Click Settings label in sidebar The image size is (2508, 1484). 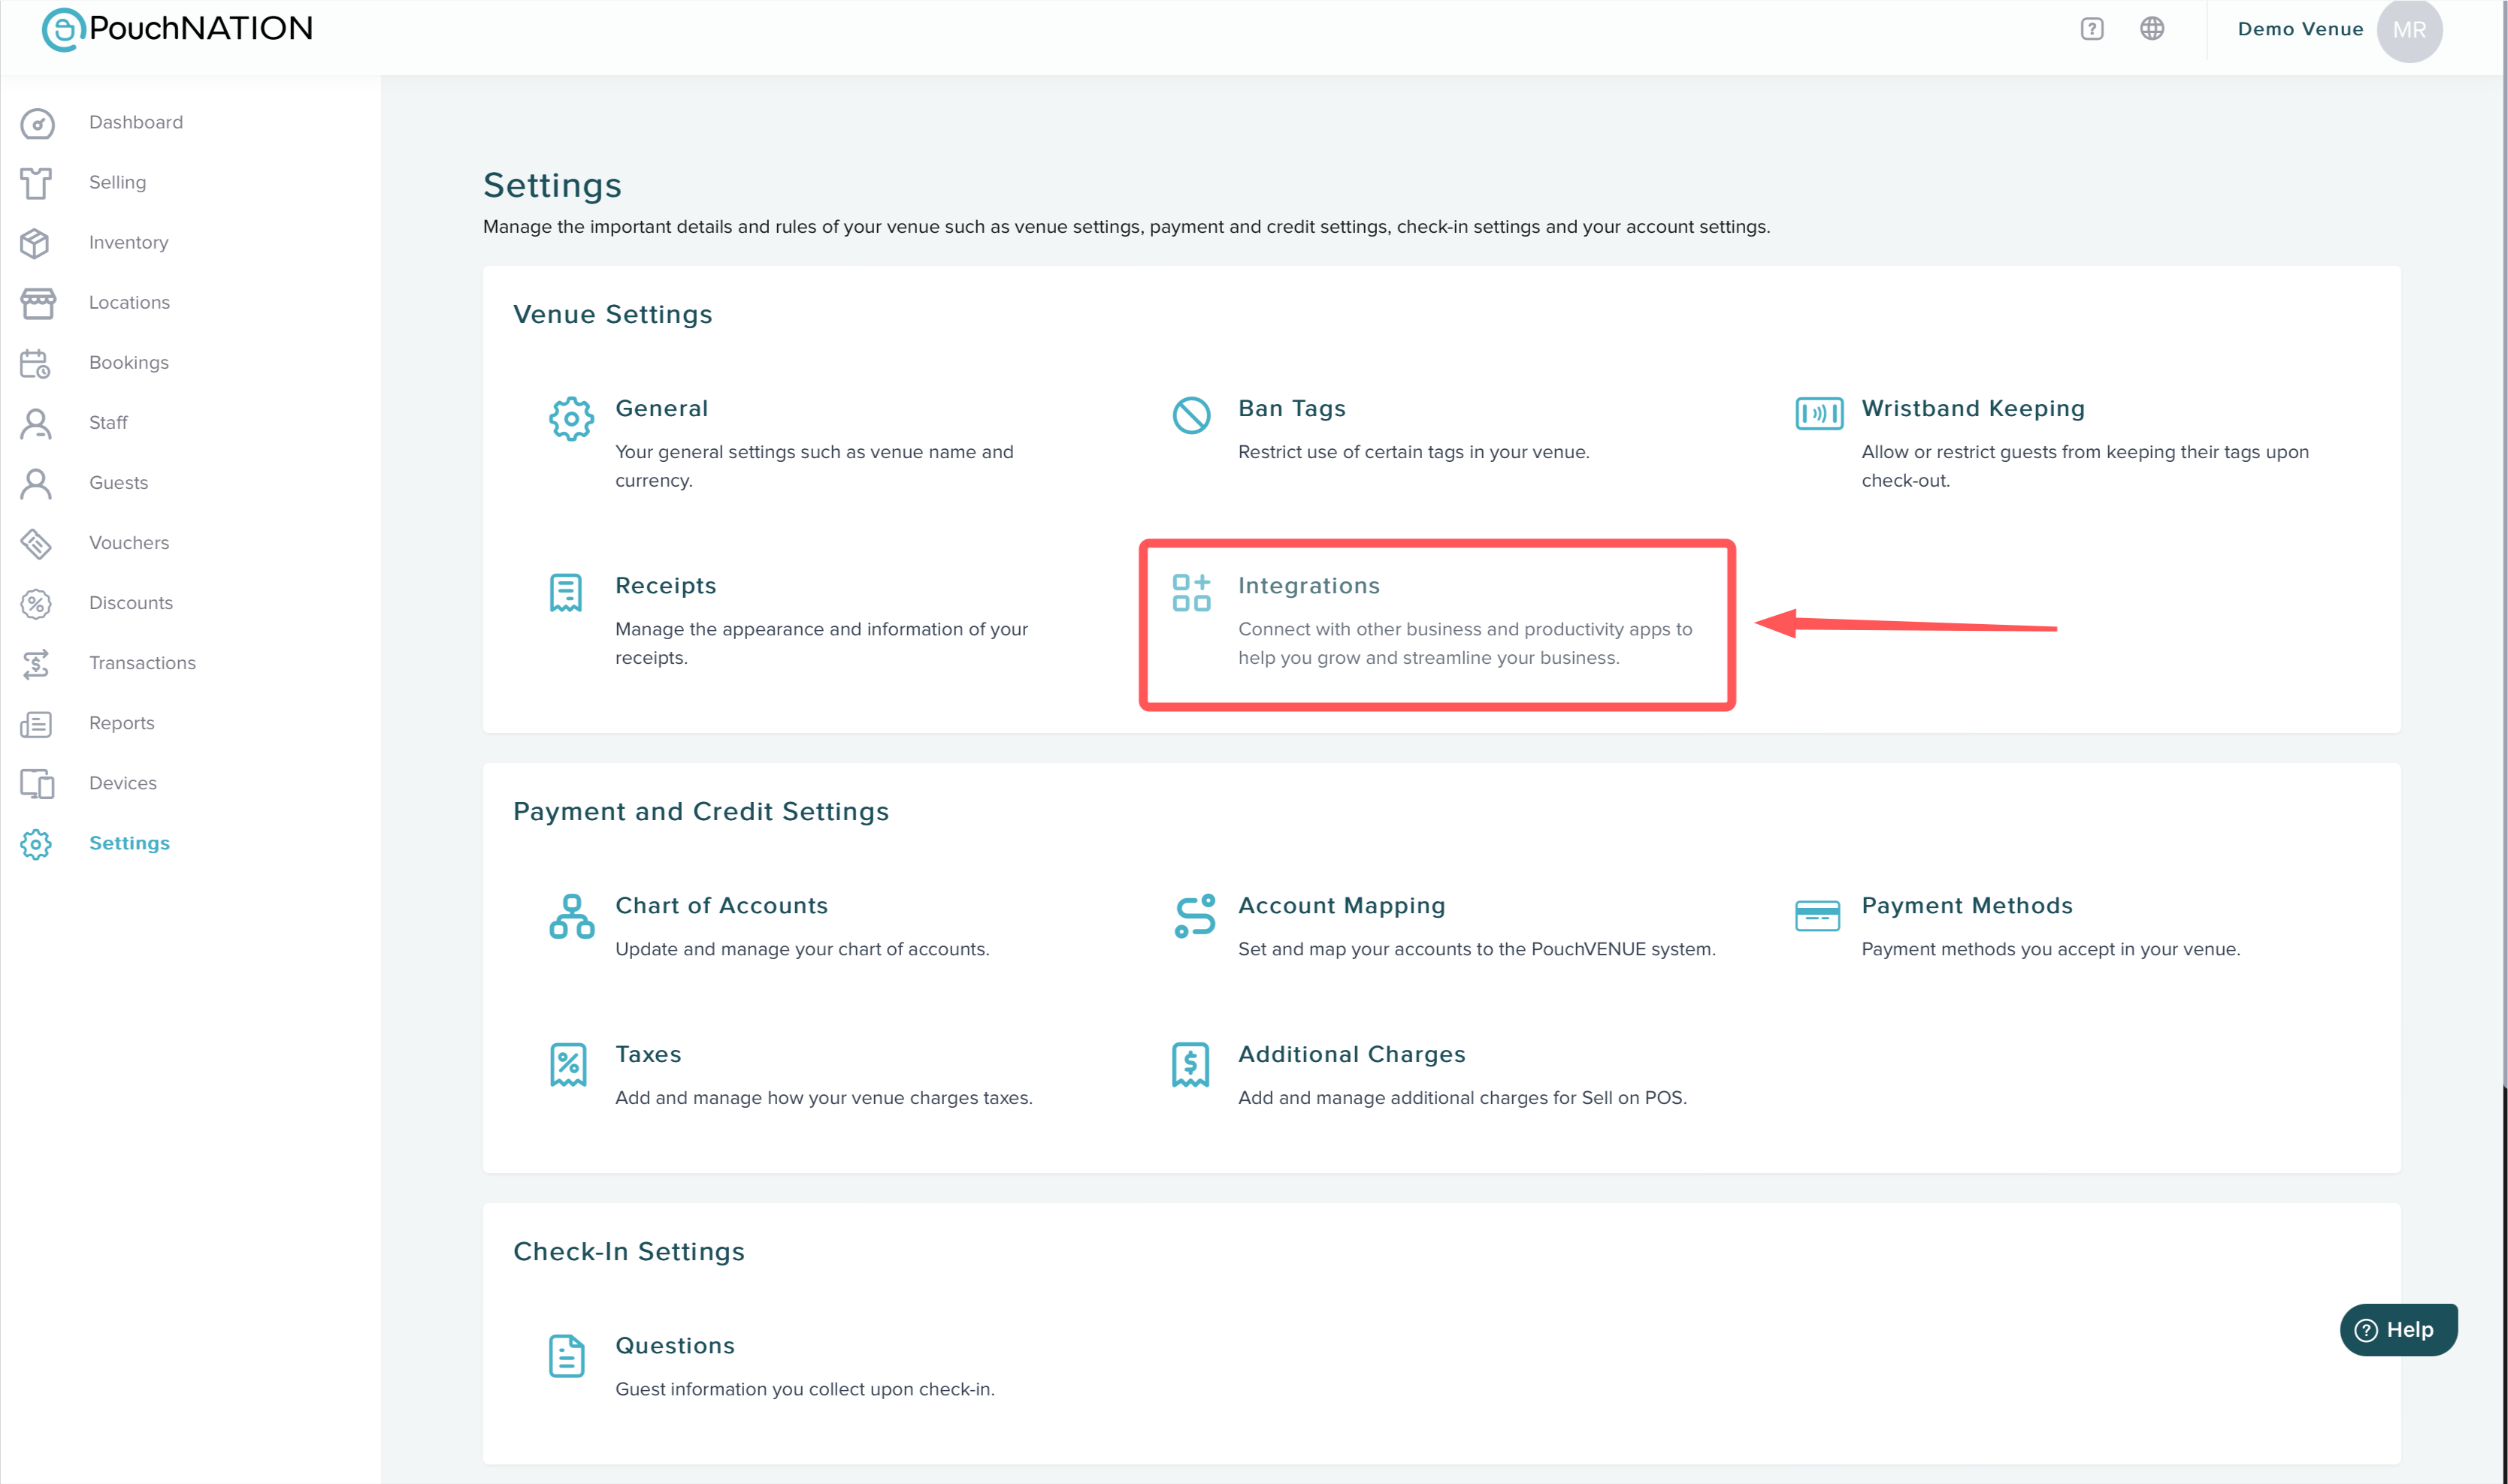pos(129,842)
